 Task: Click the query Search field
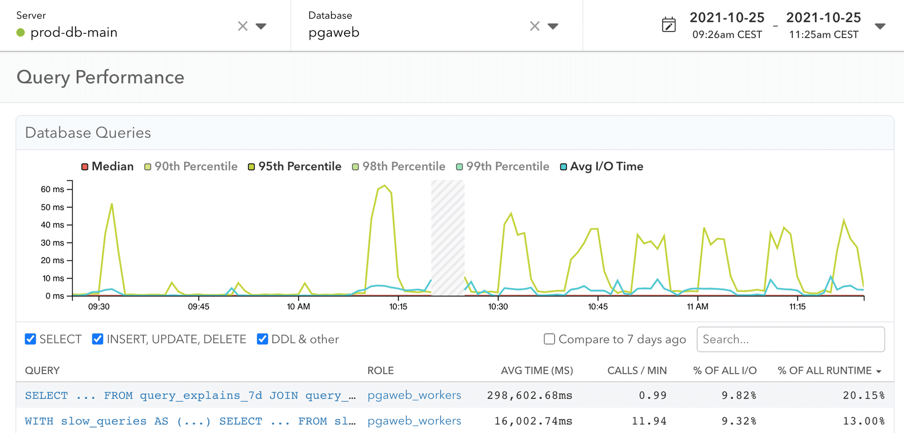click(790, 339)
